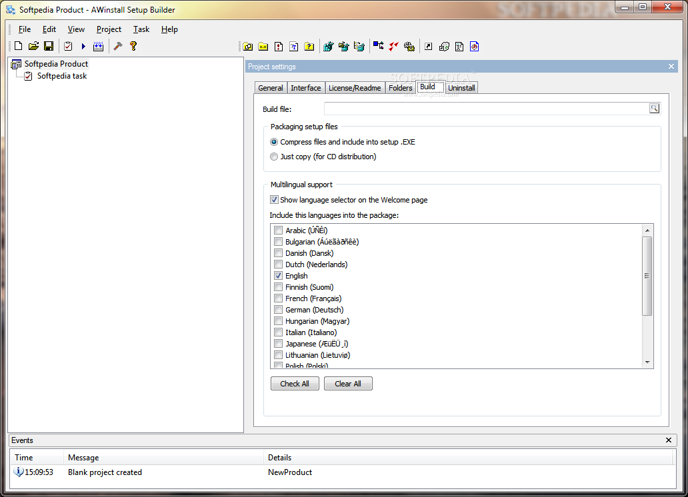Click the magnifier browse icon for Build file

click(654, 109)
